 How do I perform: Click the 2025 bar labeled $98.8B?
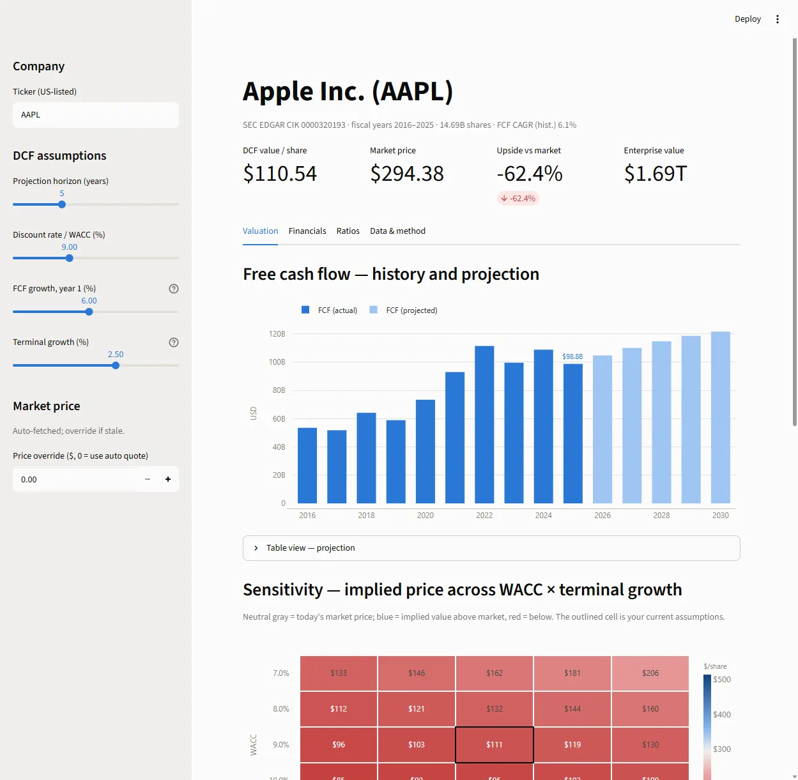(573, 433)
